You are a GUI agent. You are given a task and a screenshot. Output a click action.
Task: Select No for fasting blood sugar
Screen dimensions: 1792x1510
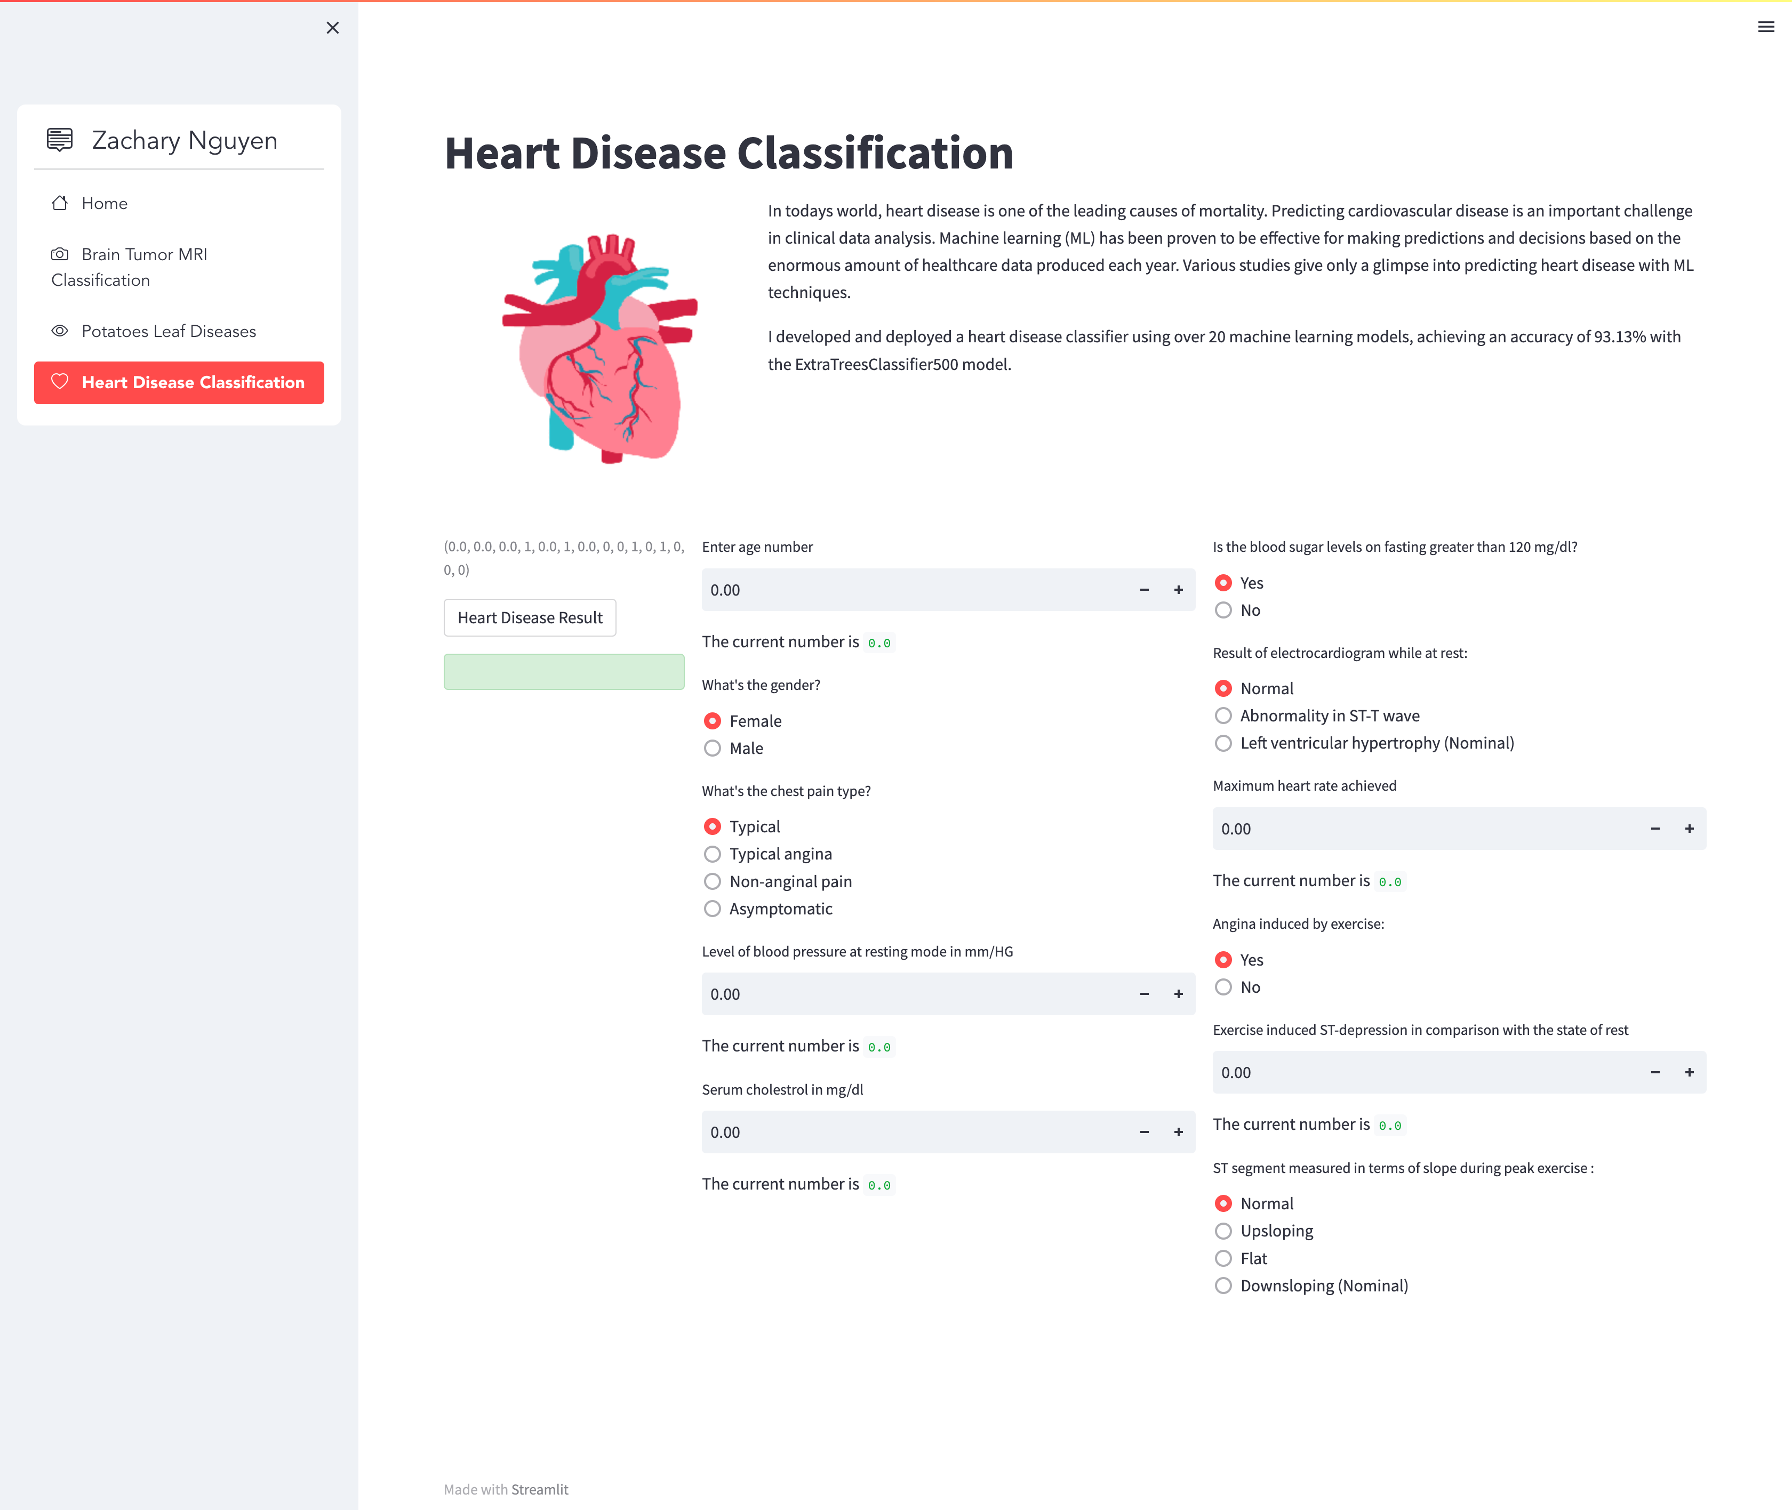pyautogui.click(x=1223, y=611)
